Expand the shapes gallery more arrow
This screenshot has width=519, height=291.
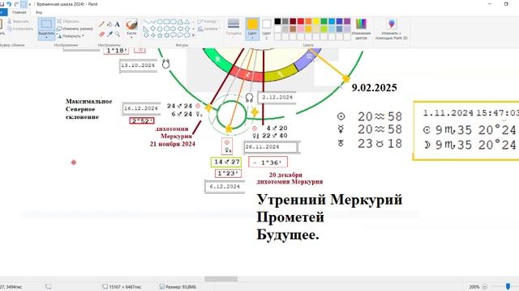pyautogui.click(x=193, y=36)
